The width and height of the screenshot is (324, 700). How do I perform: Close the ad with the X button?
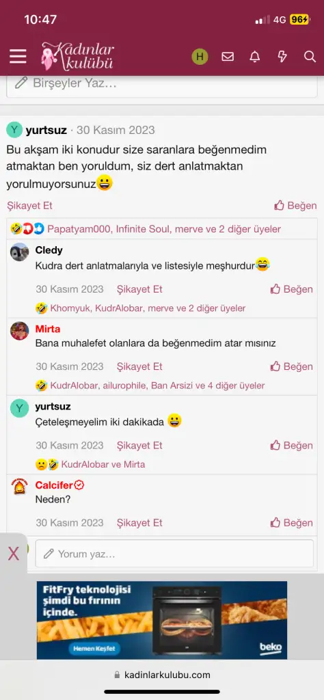(x=14, y=554)
